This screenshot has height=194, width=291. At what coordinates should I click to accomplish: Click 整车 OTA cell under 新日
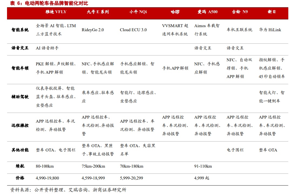tap(268, 150)
